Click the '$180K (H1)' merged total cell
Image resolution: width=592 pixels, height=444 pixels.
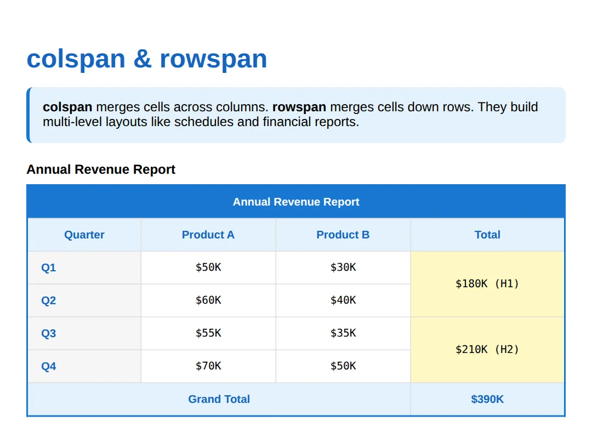(487, 284)
